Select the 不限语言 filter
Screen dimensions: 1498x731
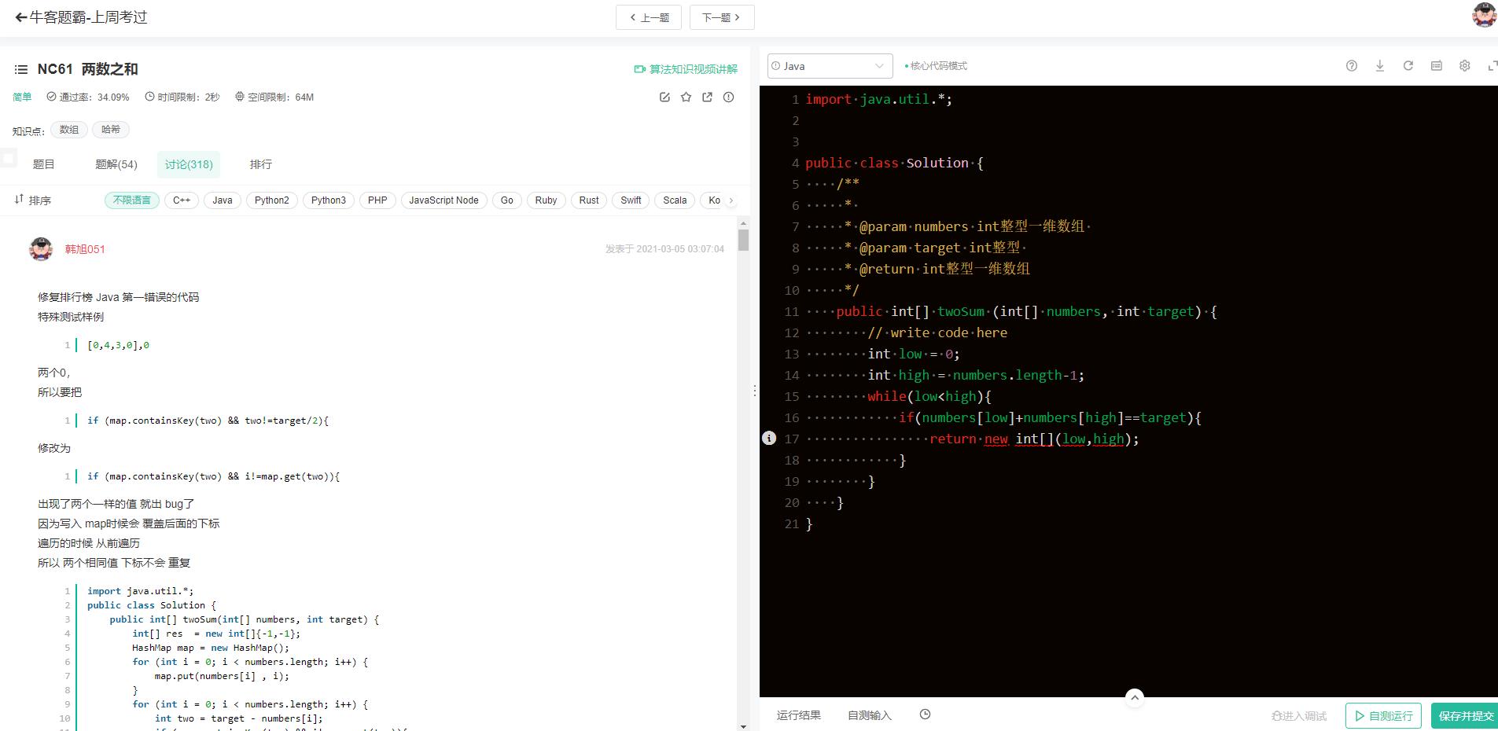[132, 200]
